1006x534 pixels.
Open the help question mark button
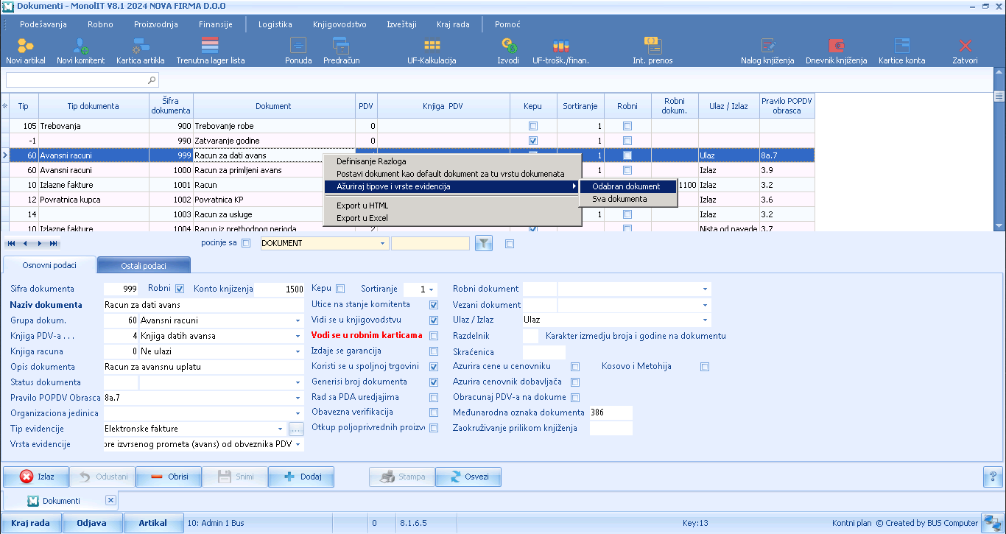992,477
